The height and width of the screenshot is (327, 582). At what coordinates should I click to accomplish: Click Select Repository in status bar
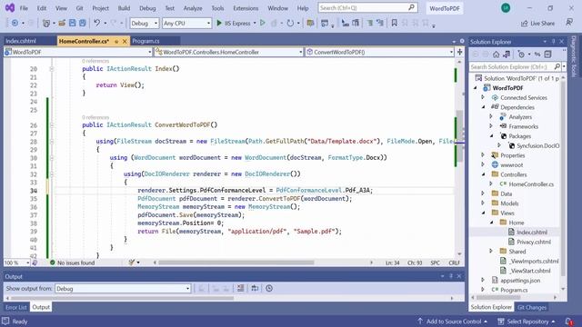click(527, 322)
